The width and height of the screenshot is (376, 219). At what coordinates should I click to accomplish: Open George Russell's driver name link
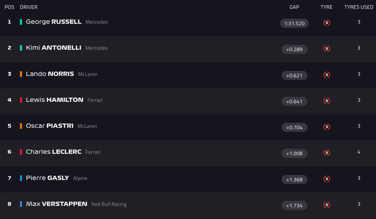click(54, 22)
